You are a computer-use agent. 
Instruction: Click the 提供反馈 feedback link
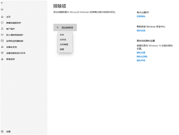tap(141, 30)
